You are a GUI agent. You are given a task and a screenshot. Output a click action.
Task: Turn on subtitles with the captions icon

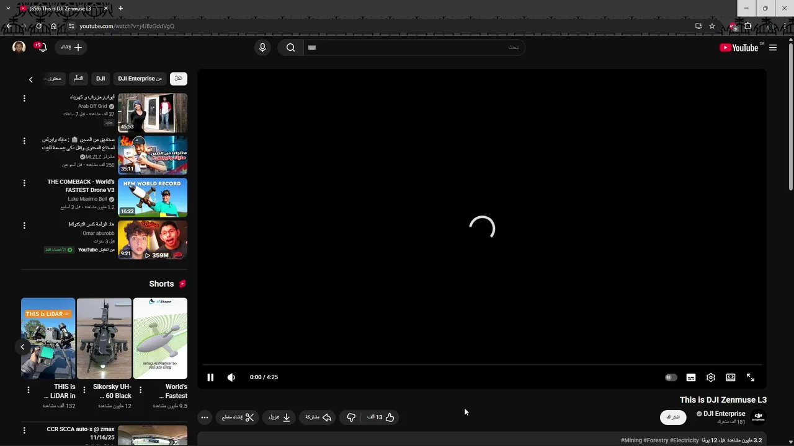(690, 377)
